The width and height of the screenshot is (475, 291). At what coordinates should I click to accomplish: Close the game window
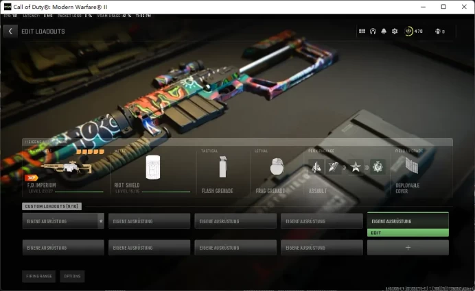click(x=464, y=7)
